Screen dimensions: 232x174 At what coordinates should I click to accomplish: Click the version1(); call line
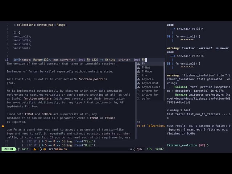(22, 36)
